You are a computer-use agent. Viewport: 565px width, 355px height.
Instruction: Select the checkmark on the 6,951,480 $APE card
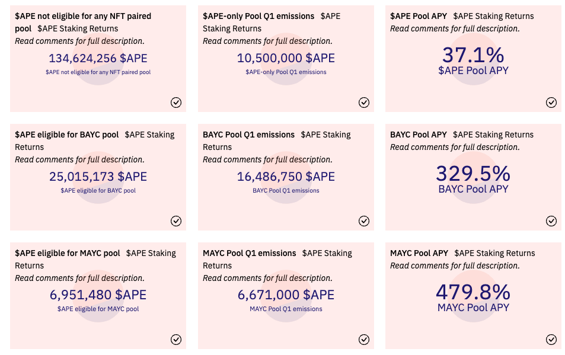pos(176,340)
